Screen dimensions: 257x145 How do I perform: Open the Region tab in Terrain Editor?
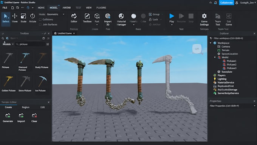26,107
